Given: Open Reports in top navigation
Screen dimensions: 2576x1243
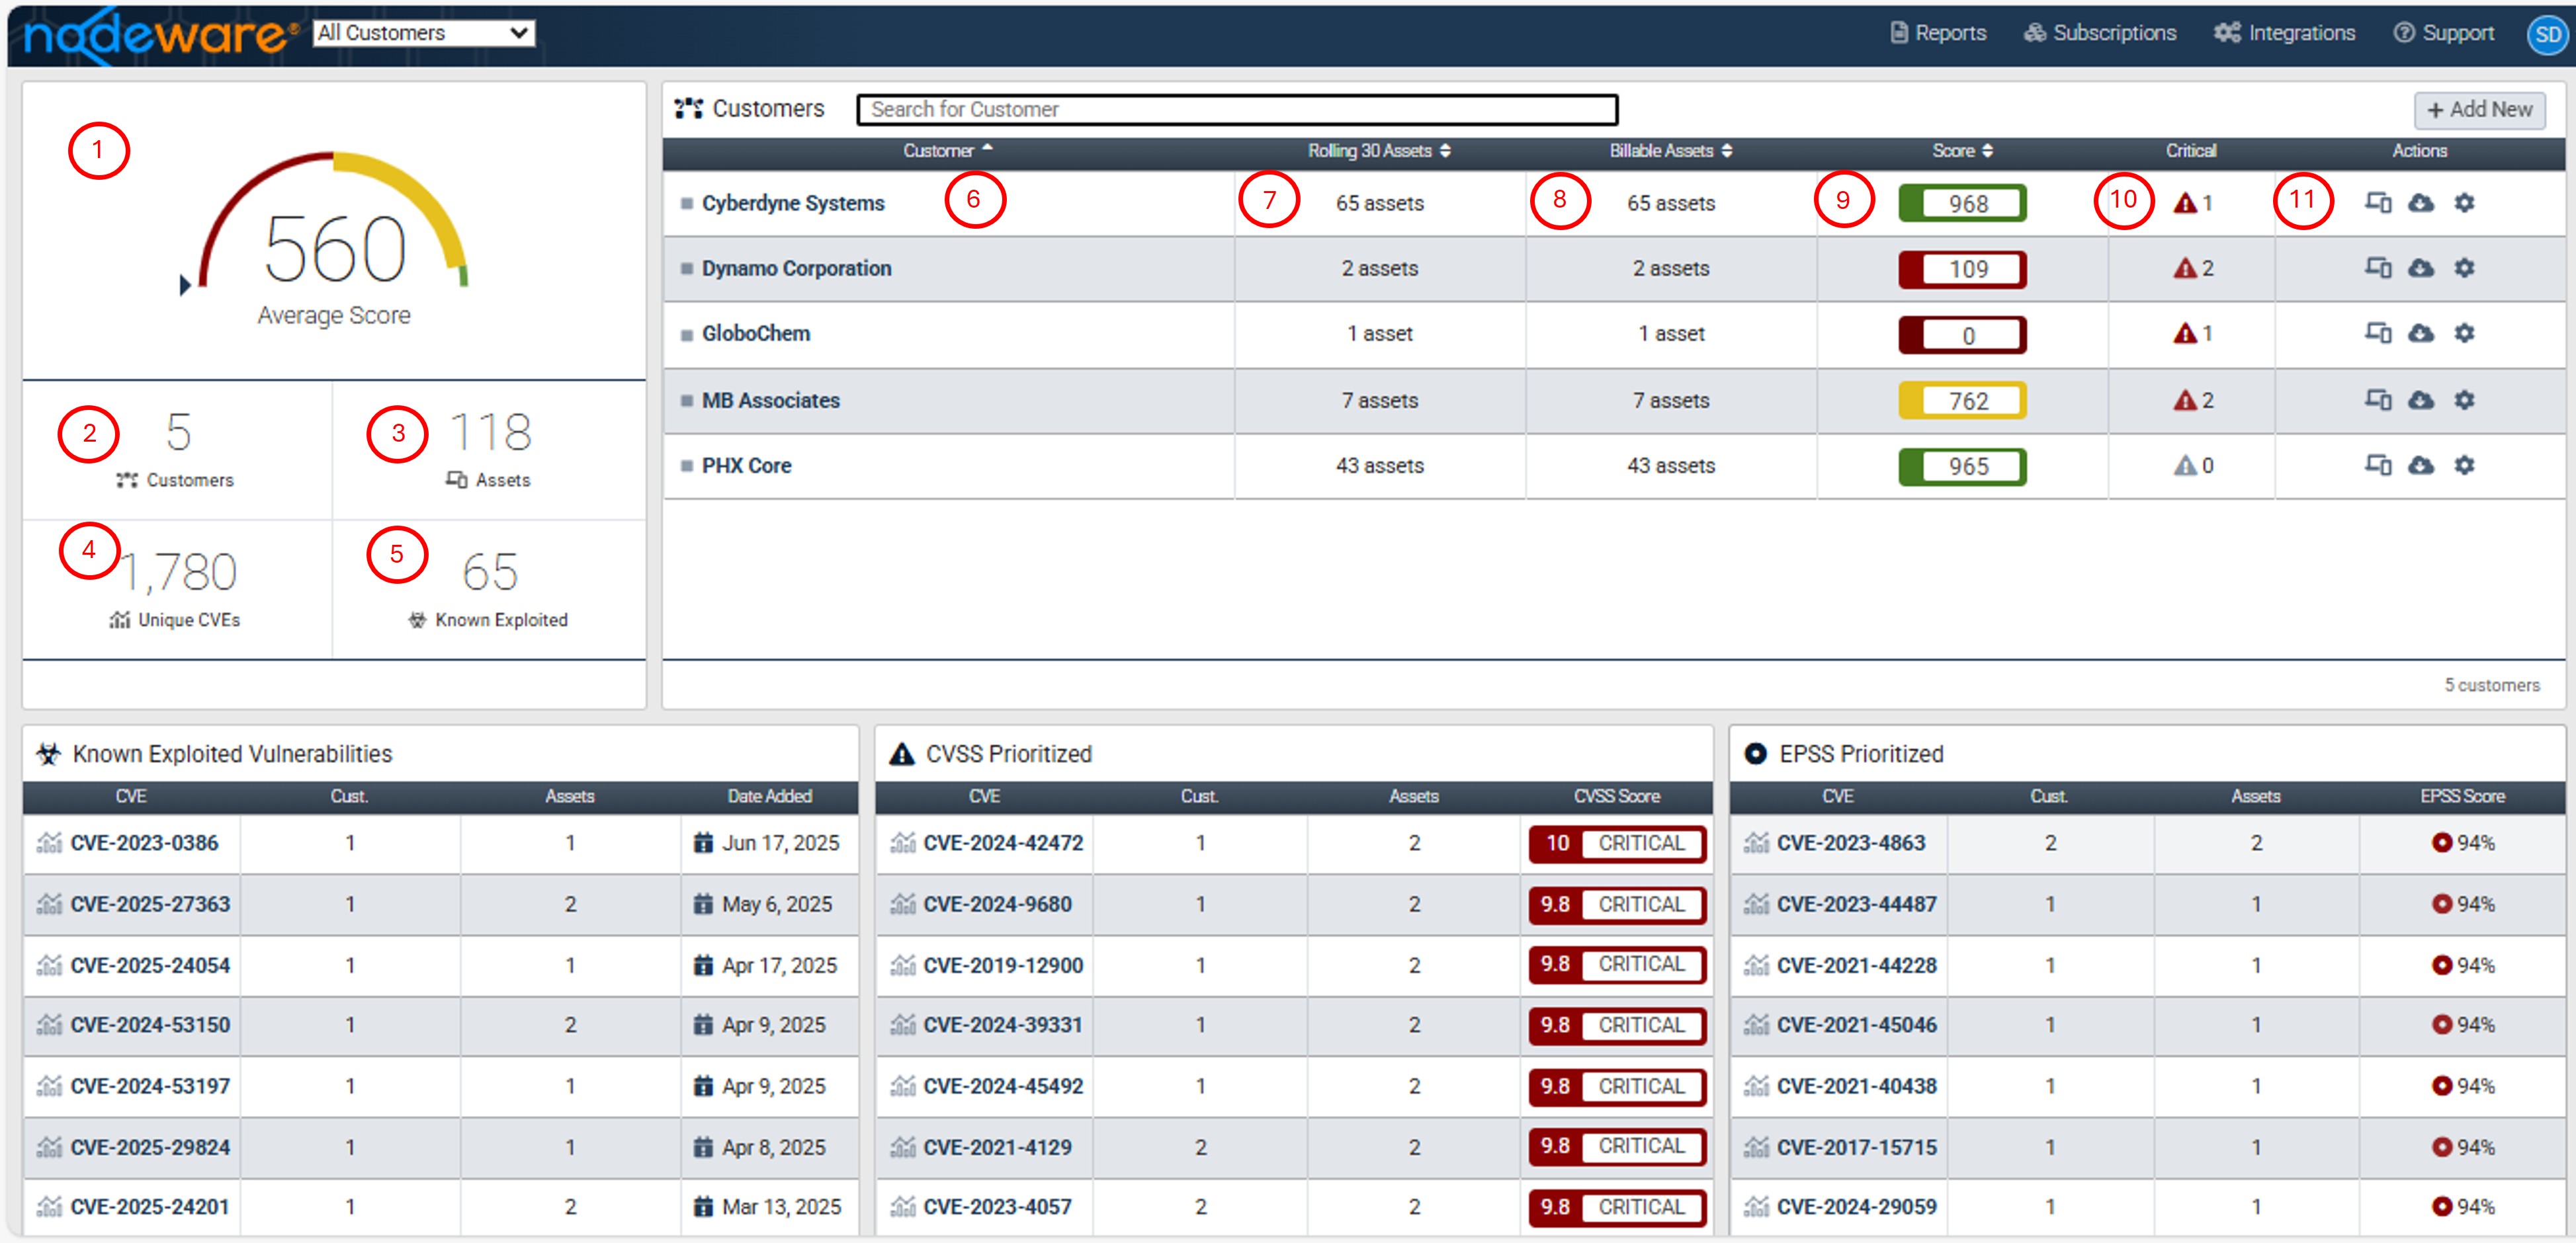Looking at the screenshot, I should (1938, 33).
